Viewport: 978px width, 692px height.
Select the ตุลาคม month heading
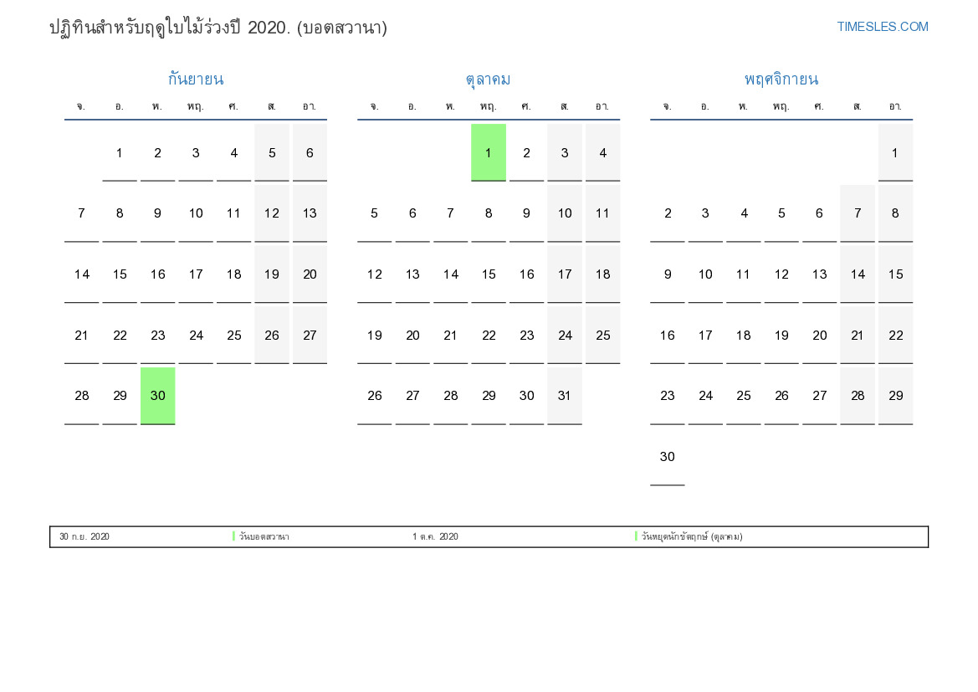tap(488, 79)
